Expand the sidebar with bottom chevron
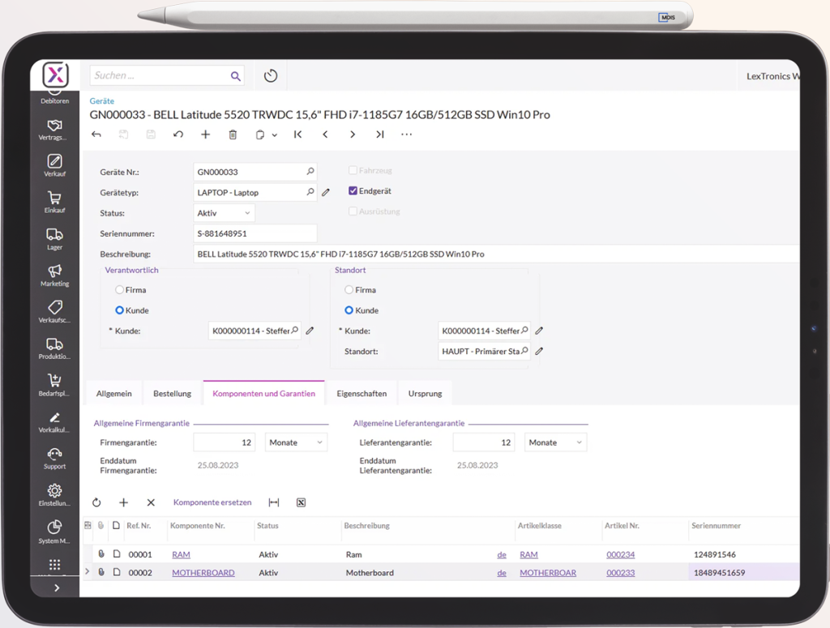830x628 pixels. point(56,587)
